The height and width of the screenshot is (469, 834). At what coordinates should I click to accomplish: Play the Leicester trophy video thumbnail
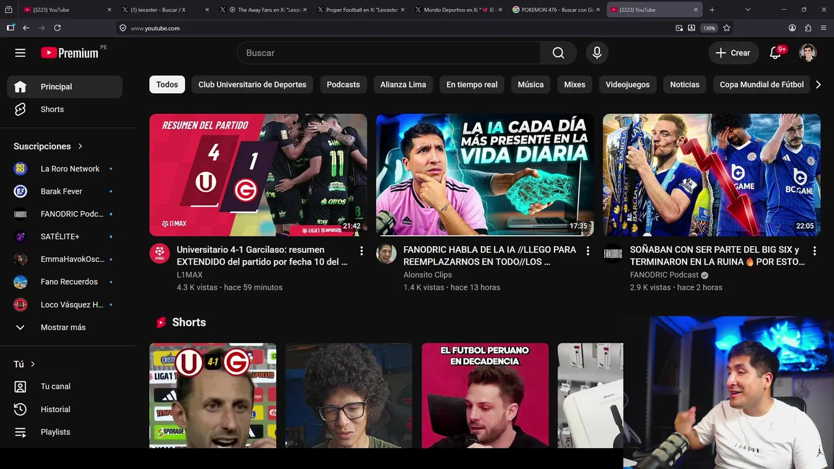tap(712, 175)
